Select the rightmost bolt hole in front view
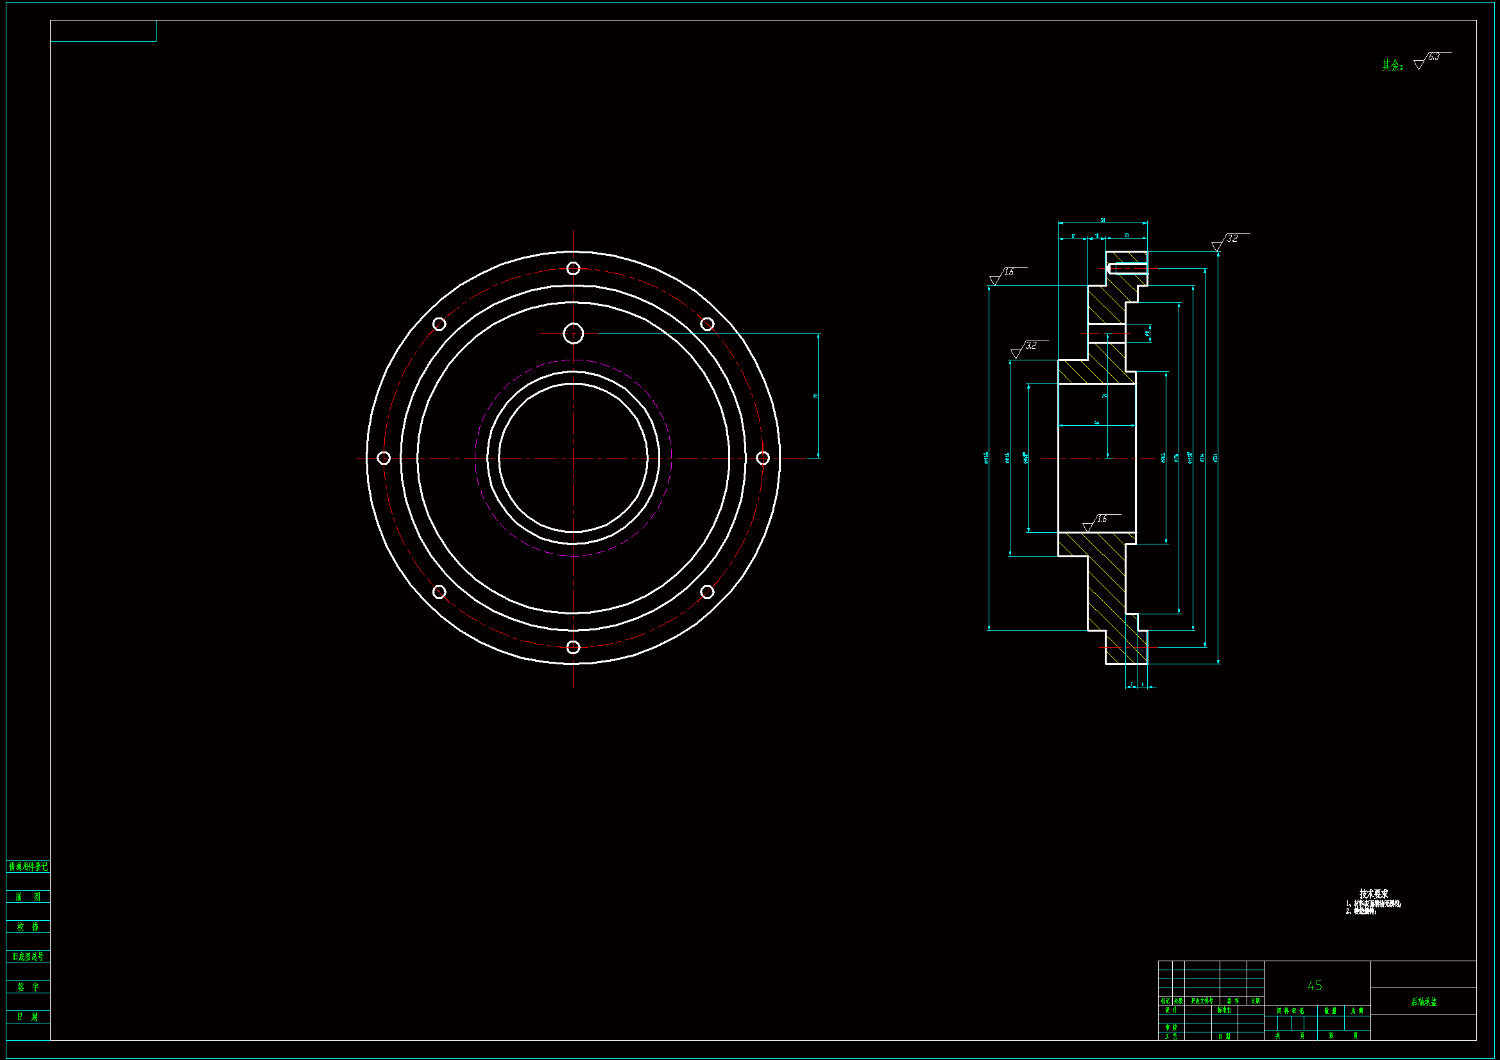 pos(762,458)
